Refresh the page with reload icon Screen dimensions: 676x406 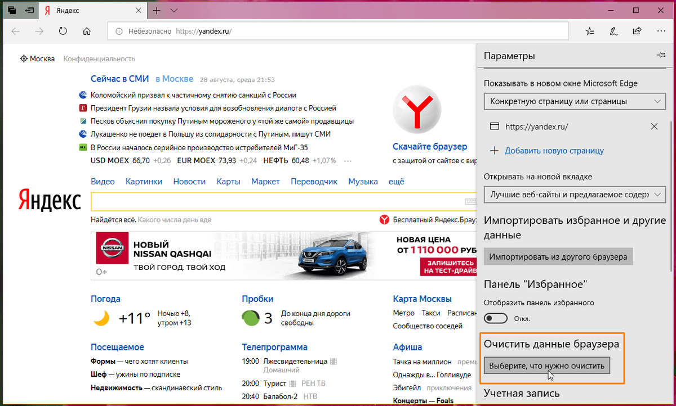click(x=63, y=31)
